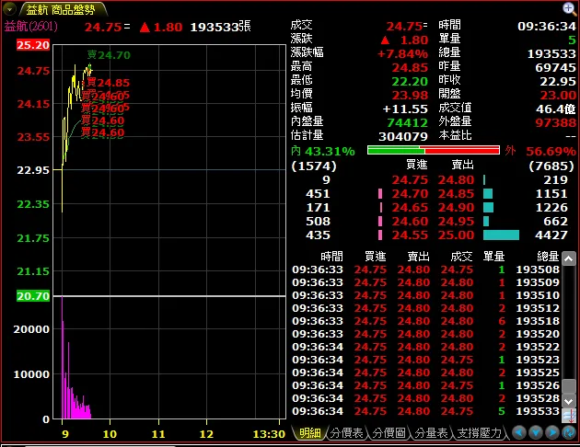This screenshot has width=580, height=447.
Task: Click ask price 24.85 in order book
Action: 456,193
